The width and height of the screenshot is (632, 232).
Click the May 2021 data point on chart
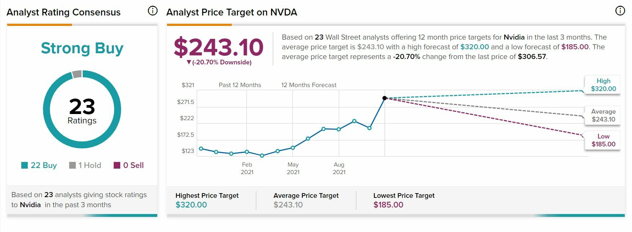click(x=293, y=148)
